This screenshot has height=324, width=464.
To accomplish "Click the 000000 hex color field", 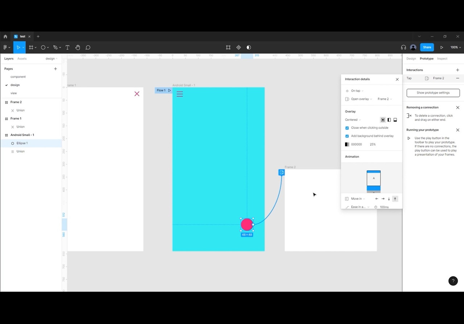I will 356,145.
